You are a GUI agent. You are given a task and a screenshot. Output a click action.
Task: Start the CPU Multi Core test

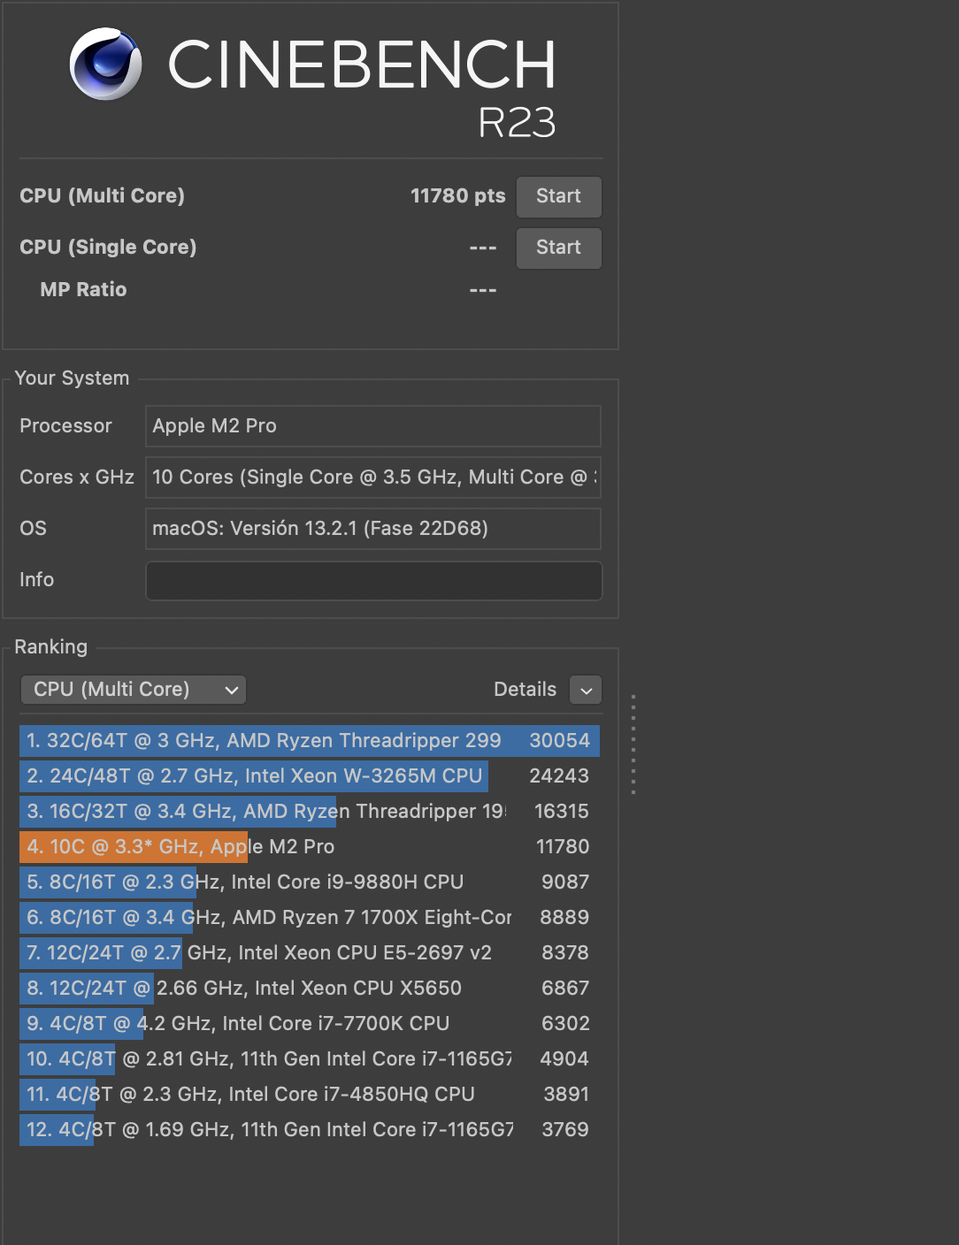click(x=558, y=196)
